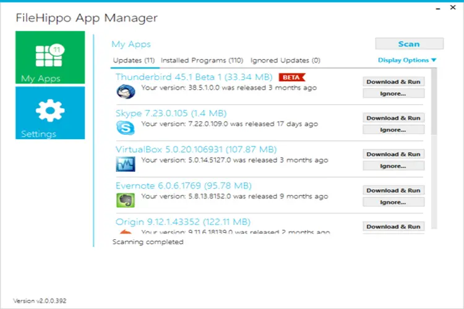464x309 pixels.
Task: Click the My Apps heading
Action: click(131, 44)
